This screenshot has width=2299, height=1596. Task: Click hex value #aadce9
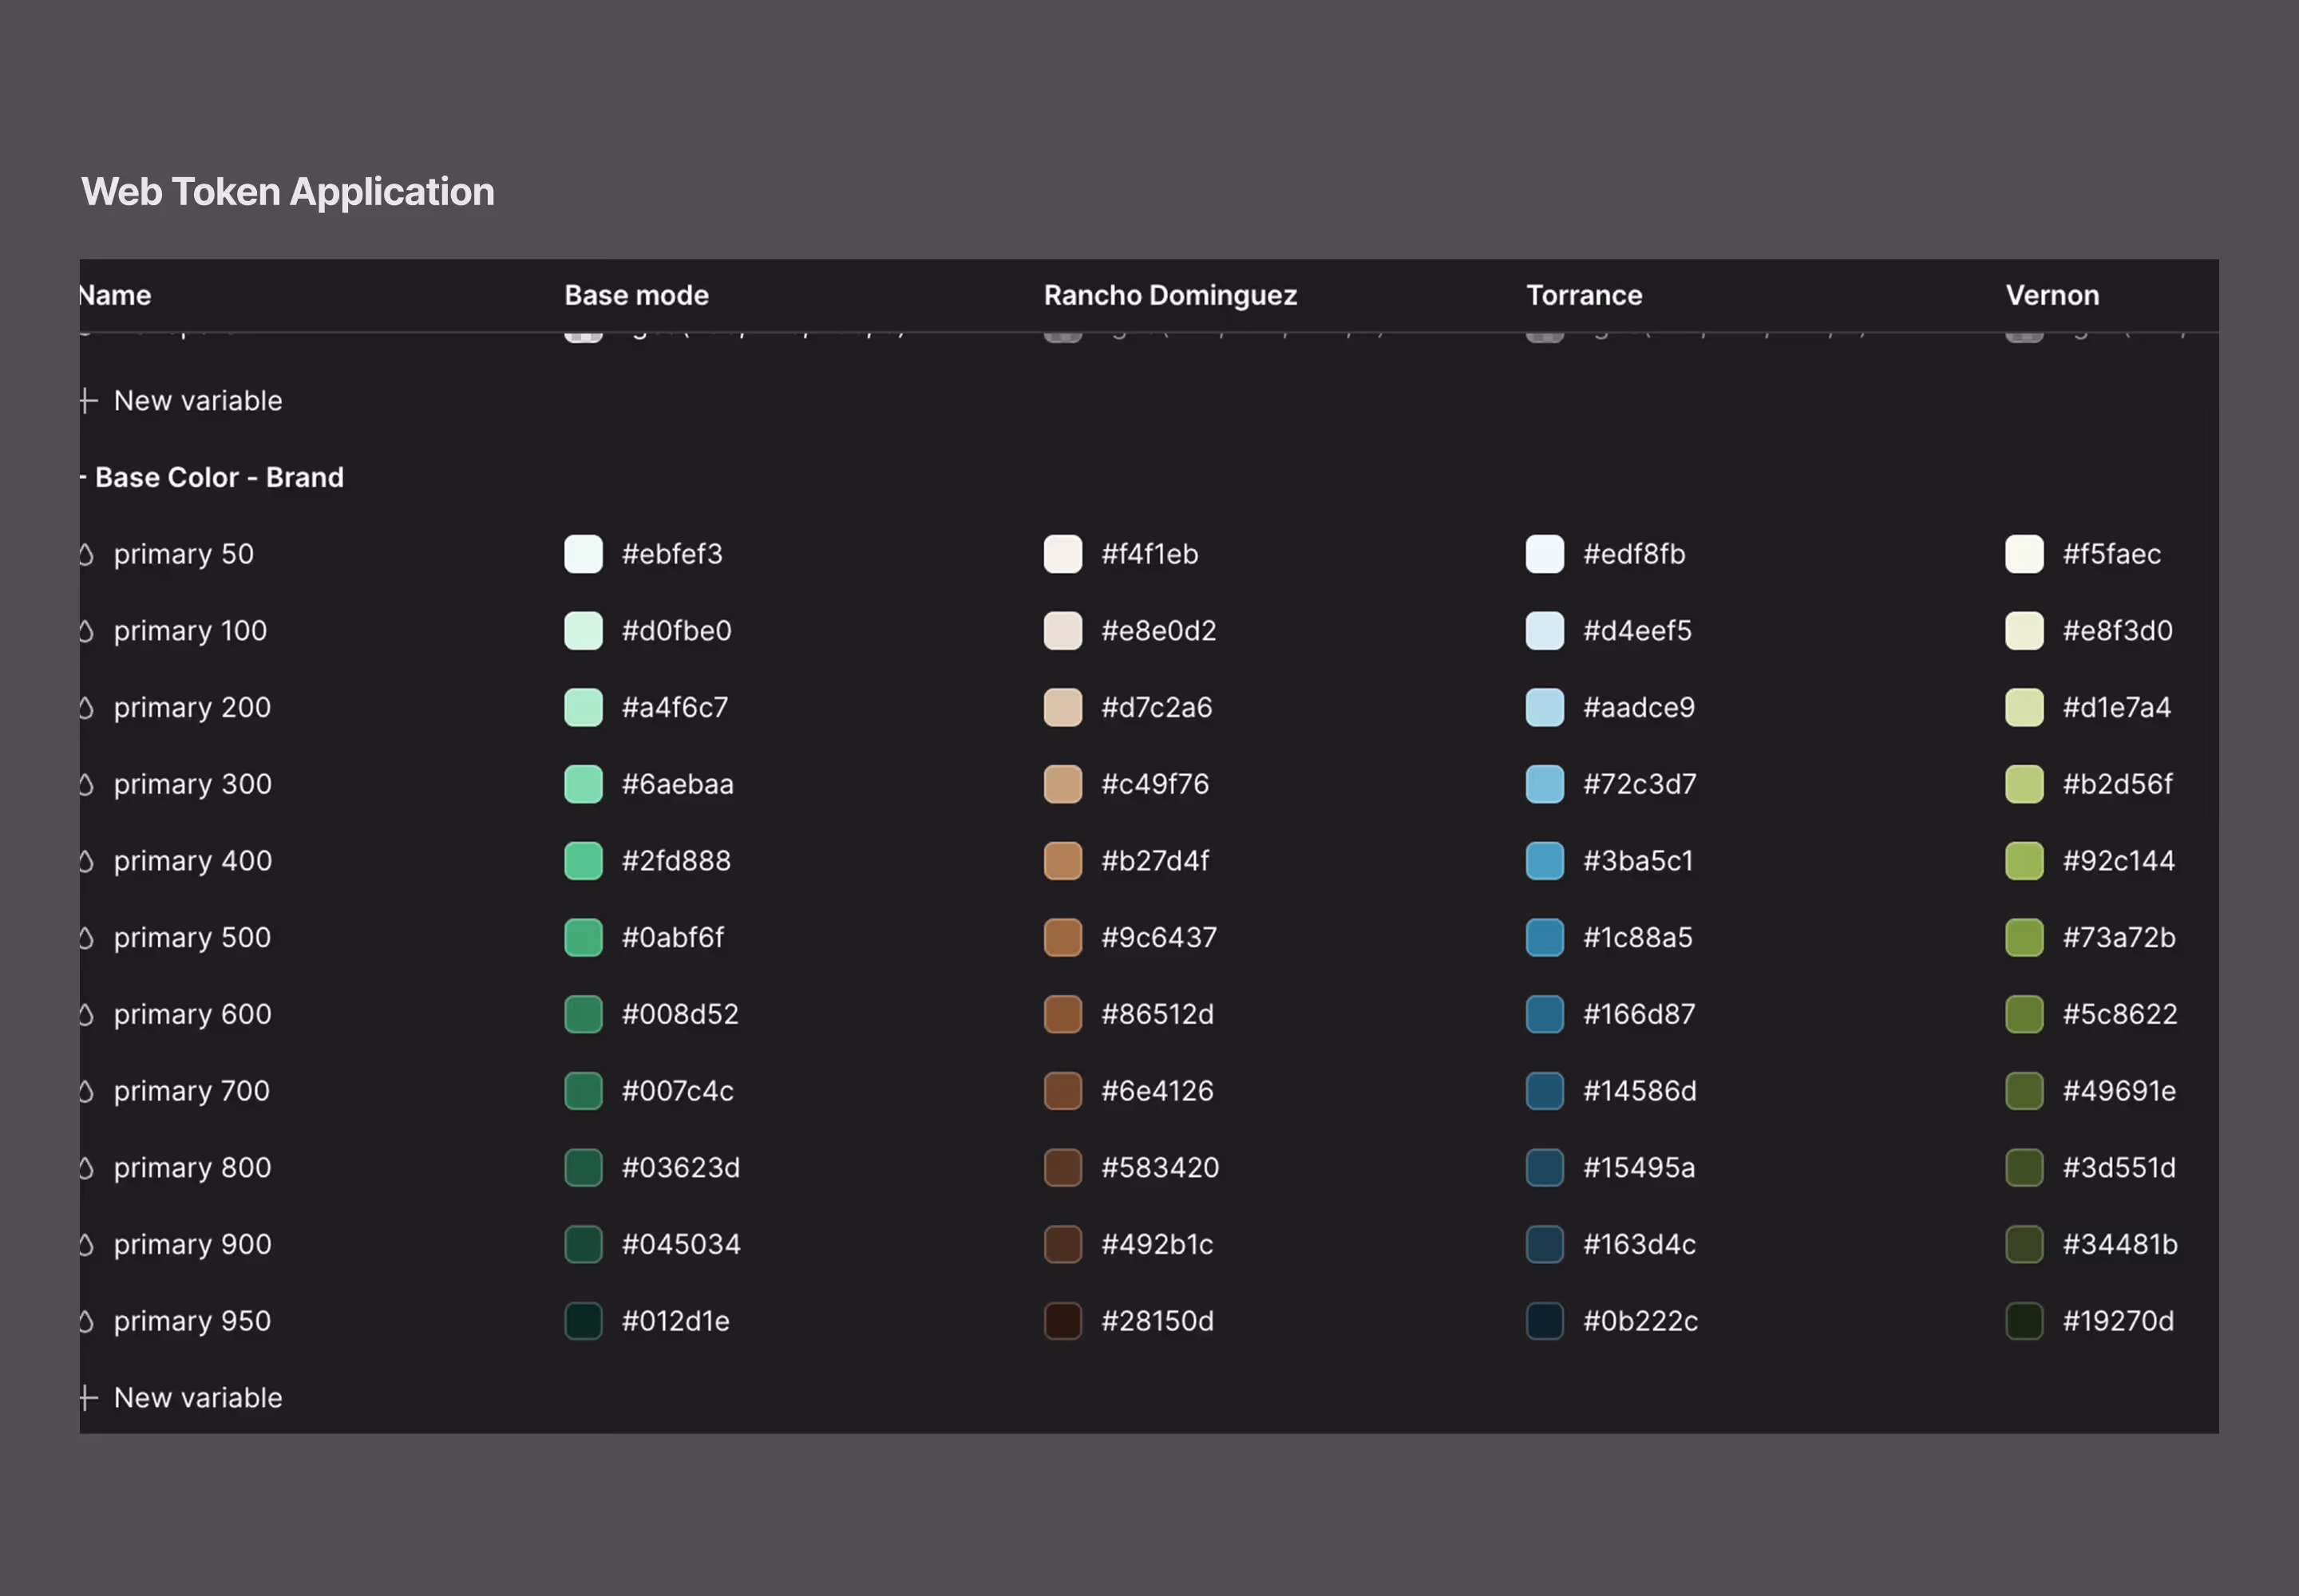click(x=1639, y=708)
